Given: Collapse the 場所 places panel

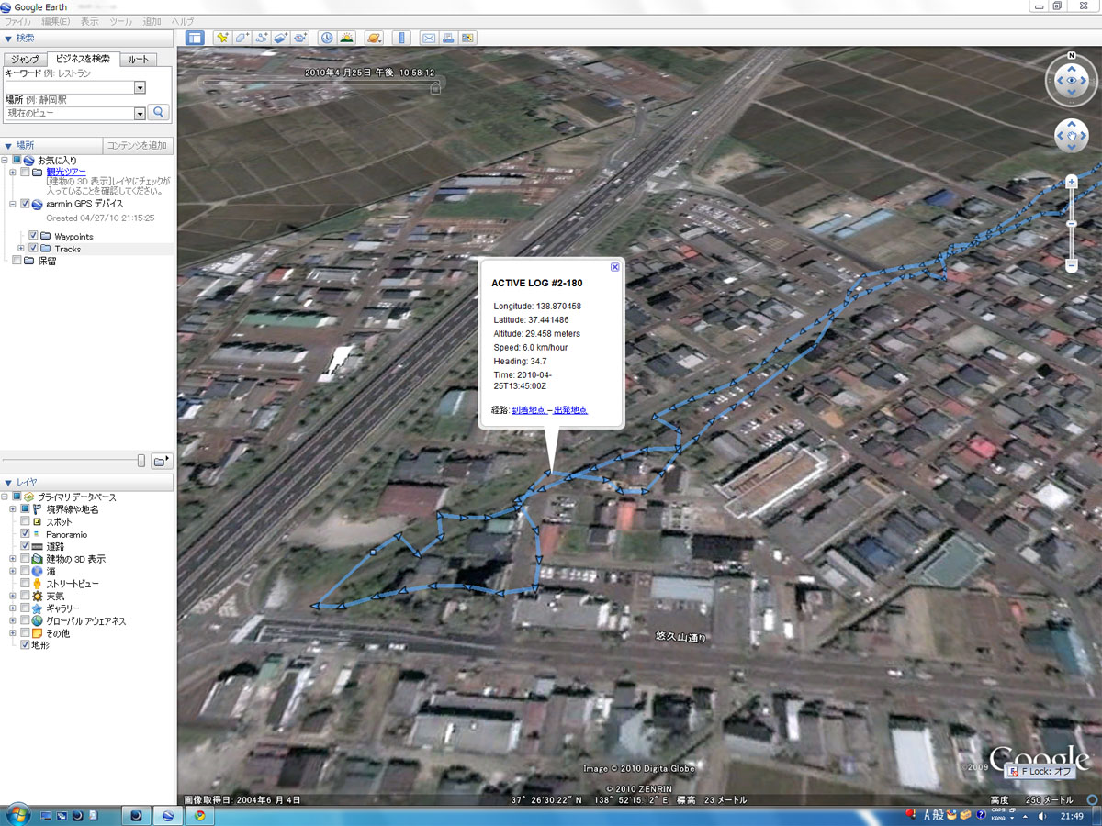Looking at the screenshot, I should (8, 145).
